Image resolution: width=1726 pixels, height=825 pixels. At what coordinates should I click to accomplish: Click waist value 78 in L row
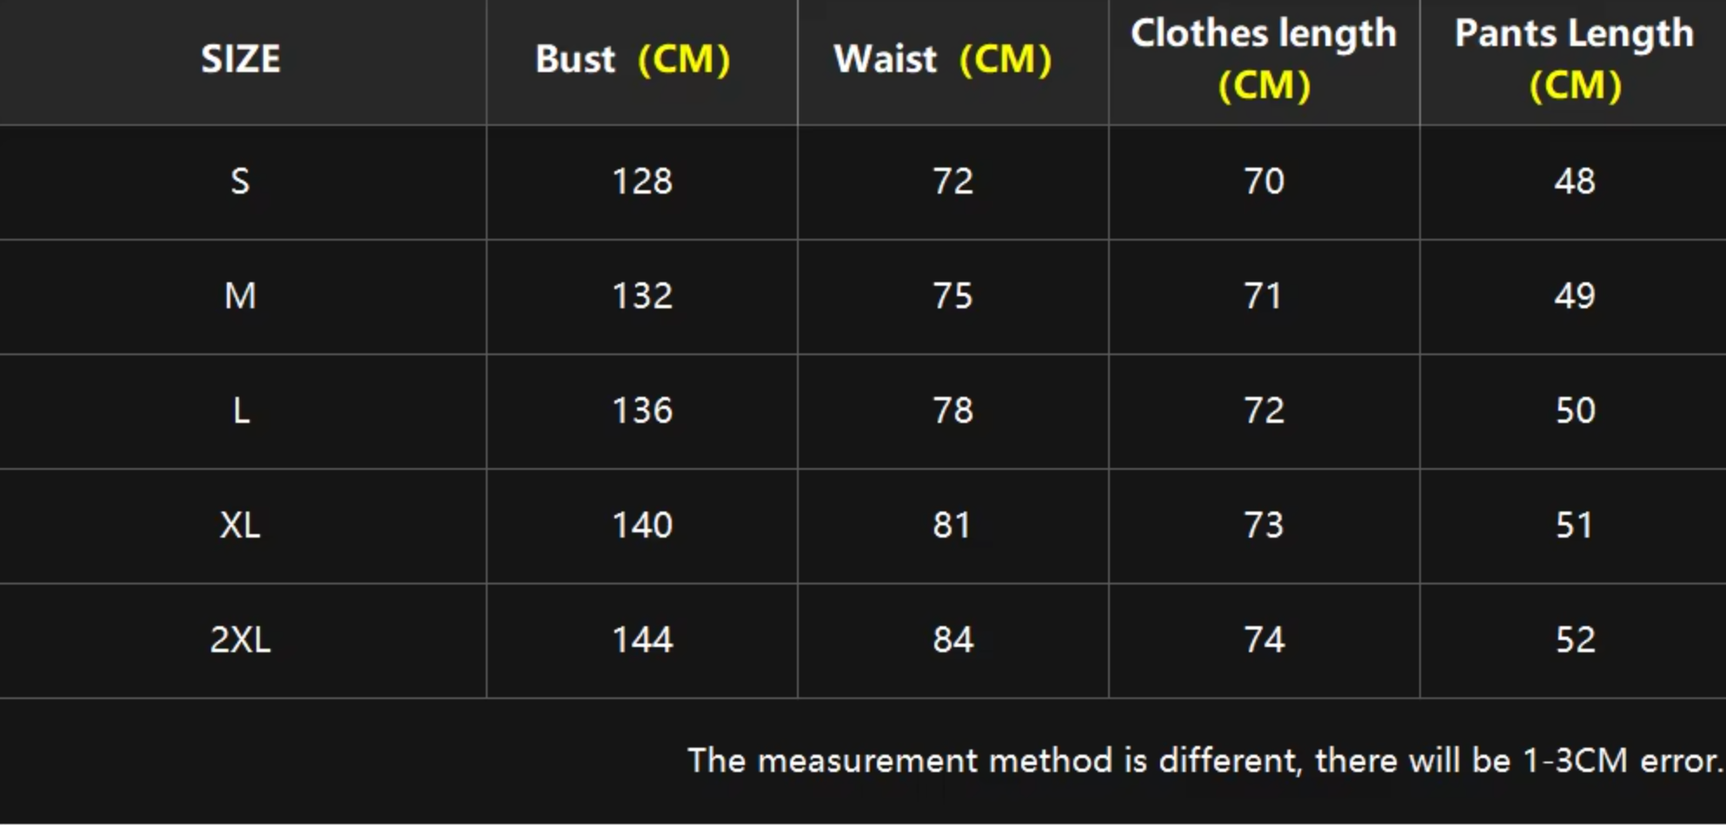[x=953, y=411]
